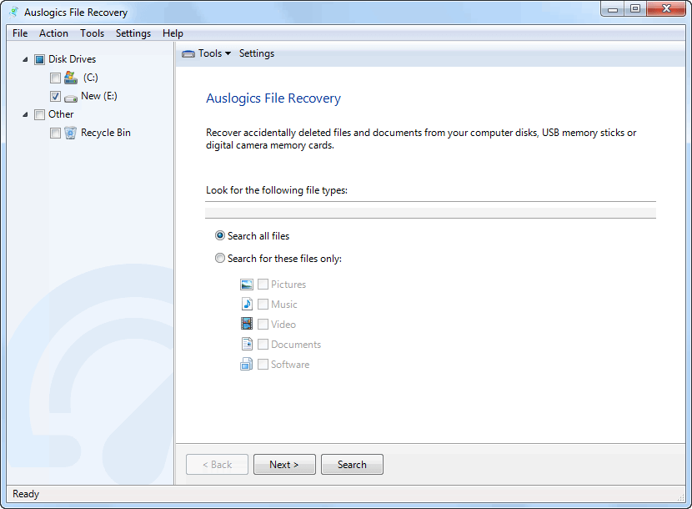Click the Pictures file type icon

[x=247, y=285]
